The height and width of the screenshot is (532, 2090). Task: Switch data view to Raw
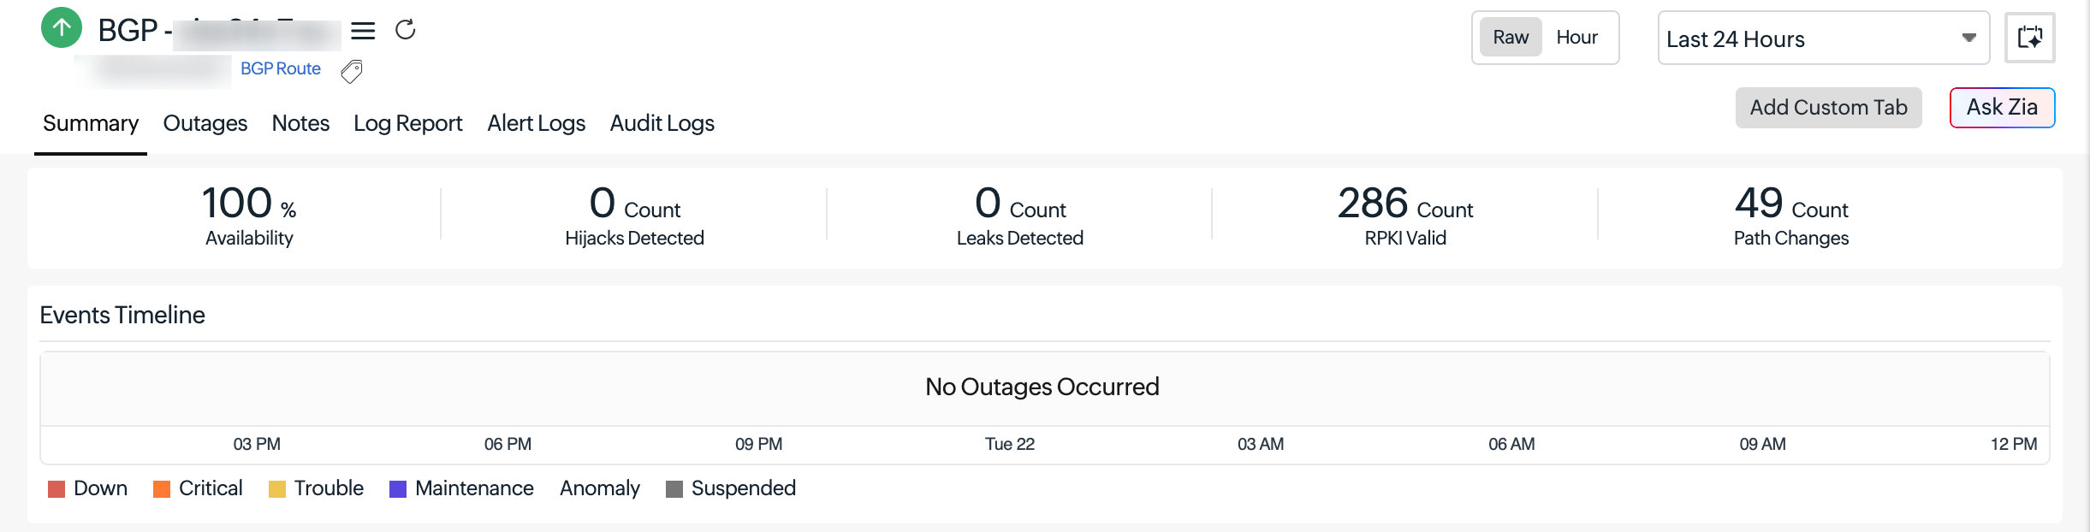(1511, 38)
